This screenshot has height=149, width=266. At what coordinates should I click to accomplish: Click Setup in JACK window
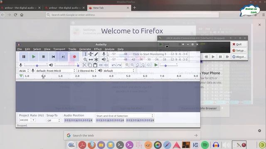pos(239,50)
